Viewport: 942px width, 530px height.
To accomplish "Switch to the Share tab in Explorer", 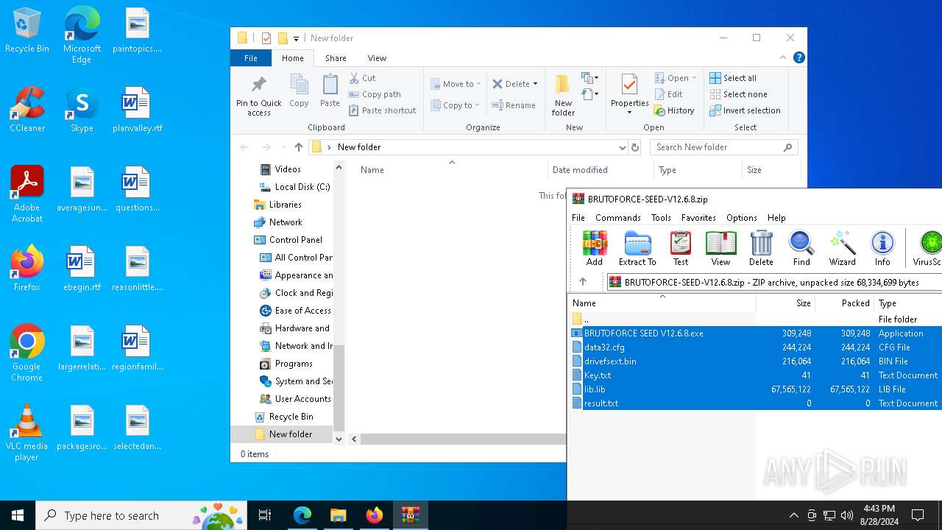I will pyautogui.click(x=336, y=58).
